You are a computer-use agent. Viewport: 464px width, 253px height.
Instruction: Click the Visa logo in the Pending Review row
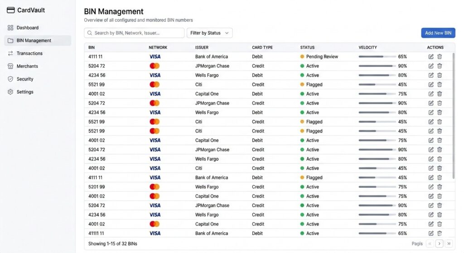pyautogui.click(x=155, y=57)
